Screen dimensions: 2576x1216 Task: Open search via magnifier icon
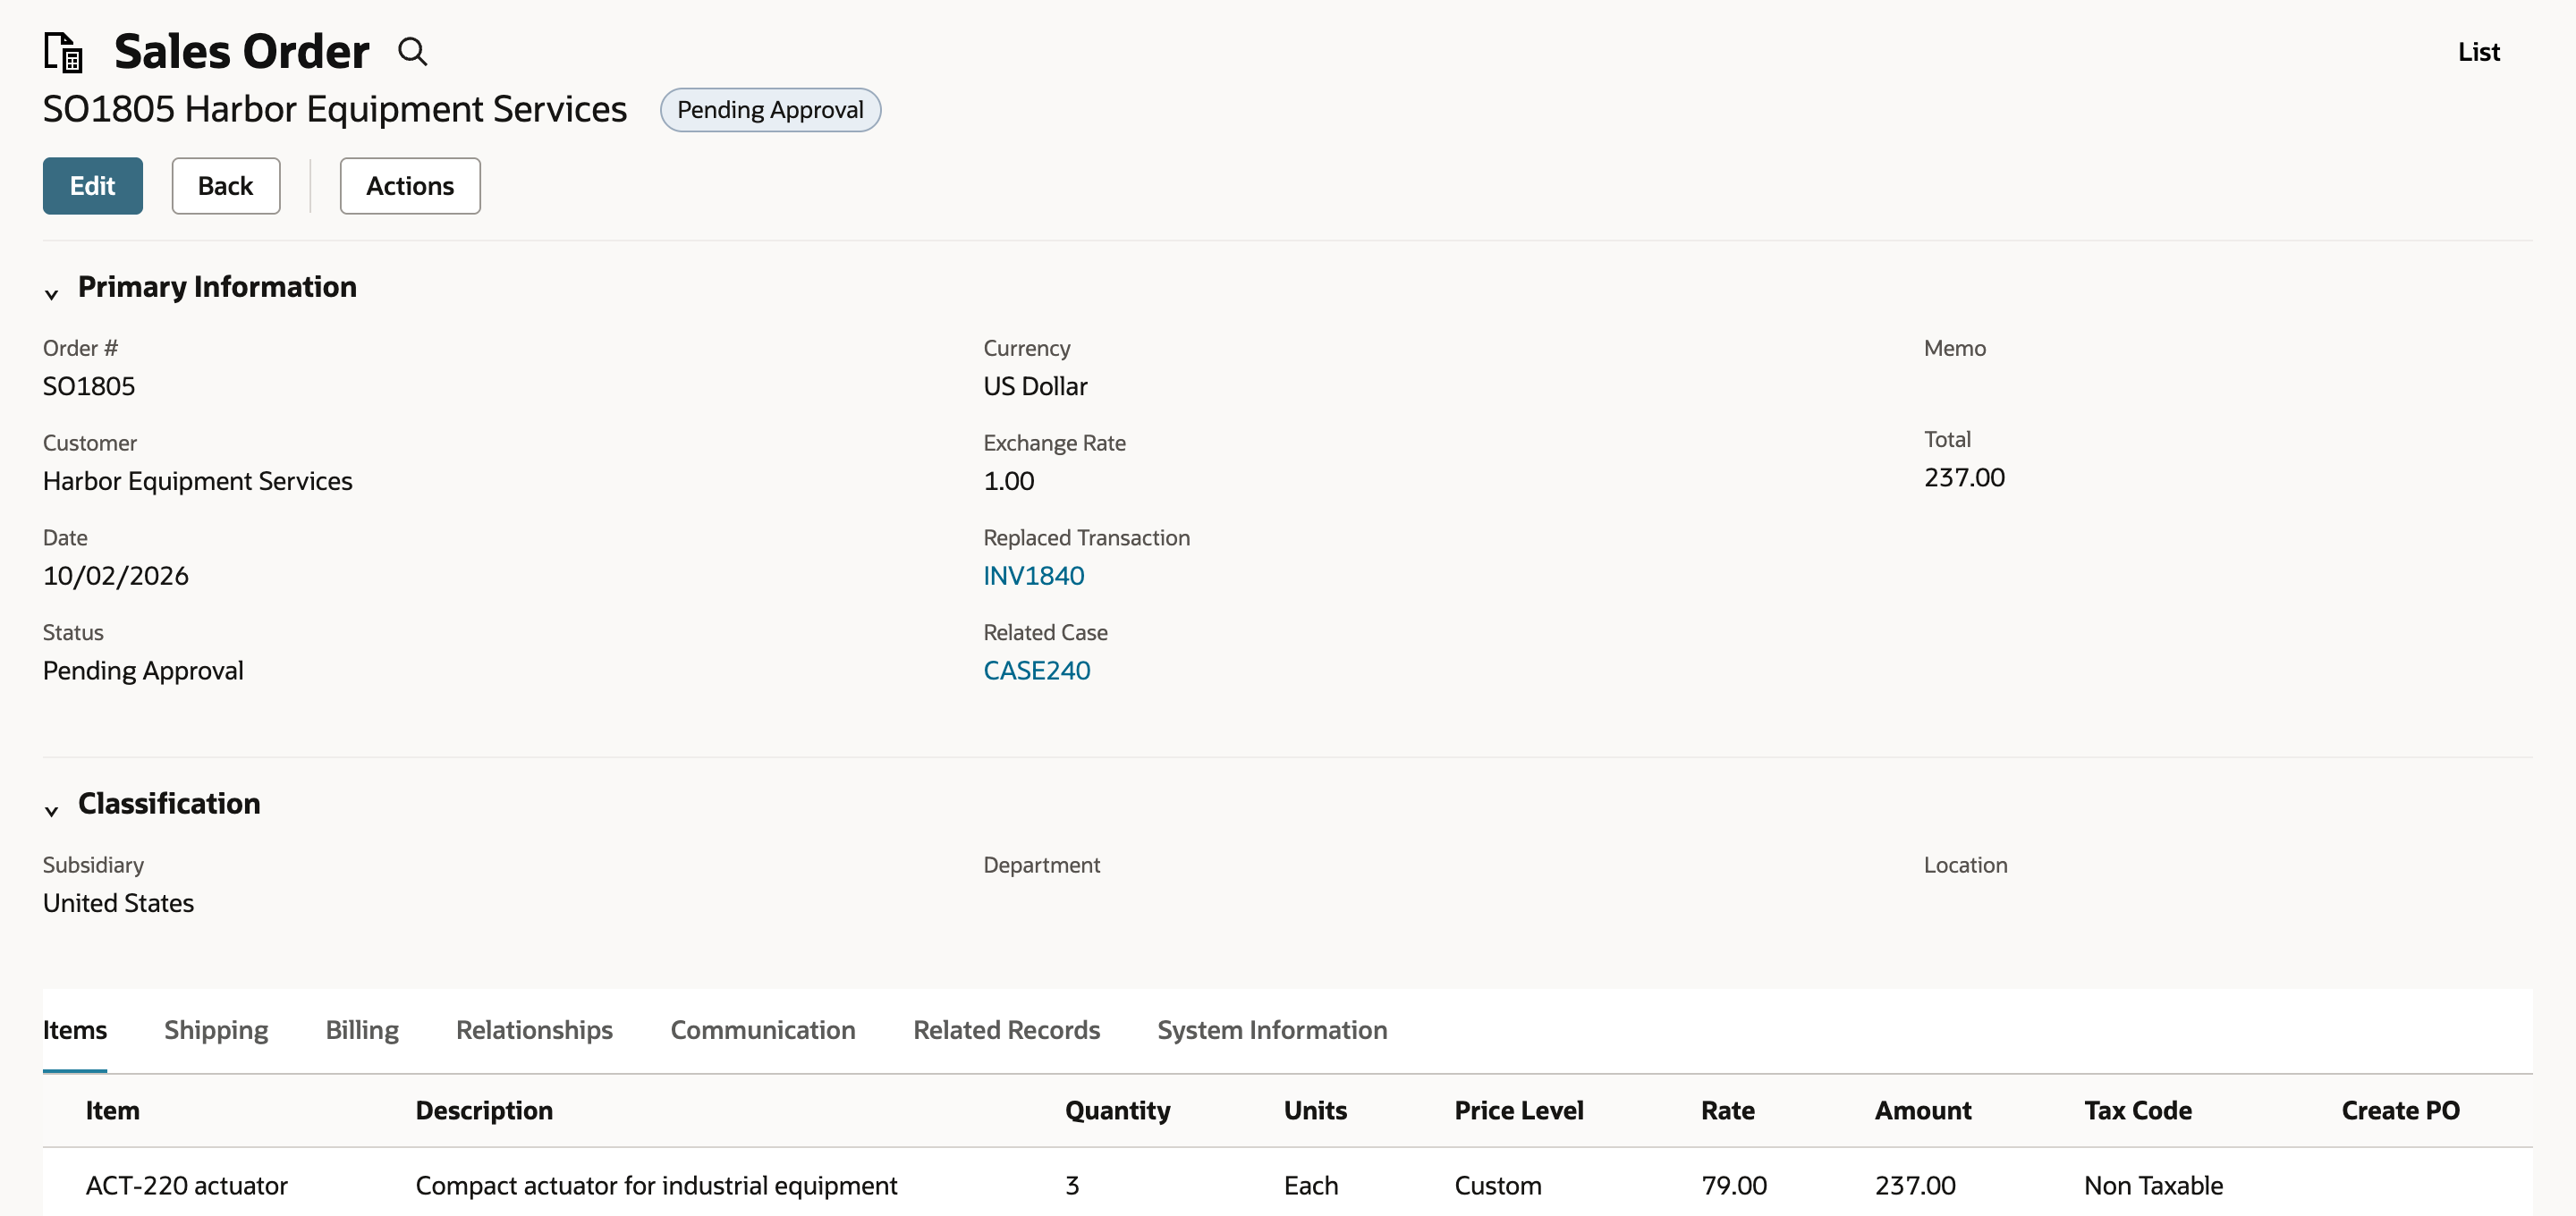click(x=412, y=51)
